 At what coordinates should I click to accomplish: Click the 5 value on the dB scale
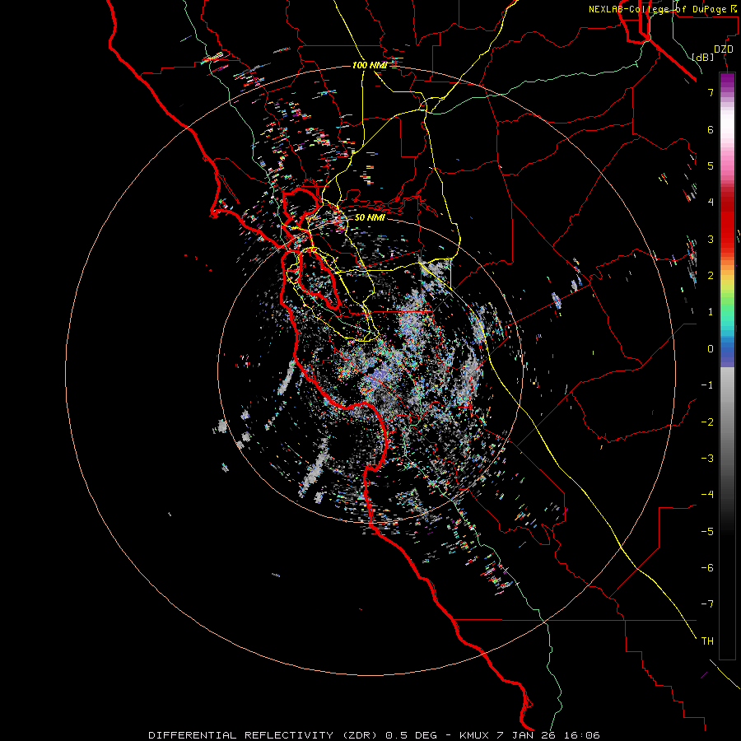(711, 165)
